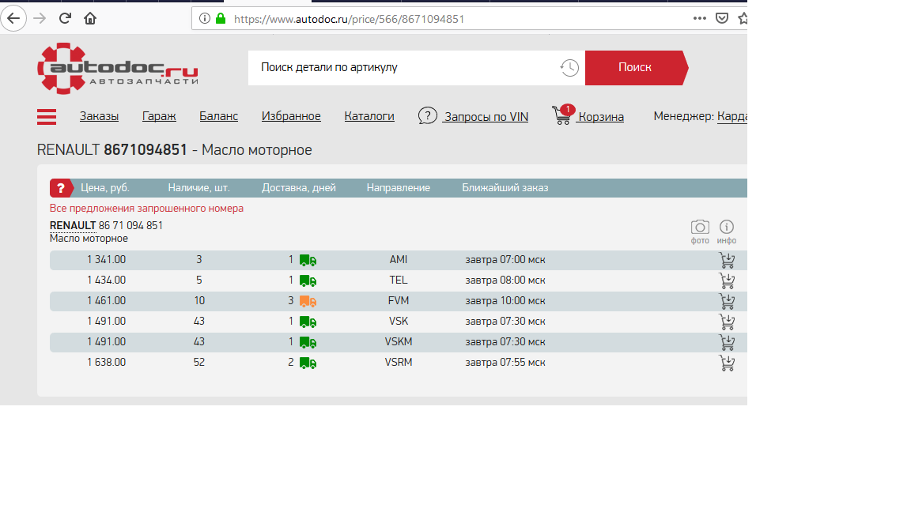Viewport: 911px width, 512px height.
Task: Click the red question mark help icon
Action: [61, 188]
